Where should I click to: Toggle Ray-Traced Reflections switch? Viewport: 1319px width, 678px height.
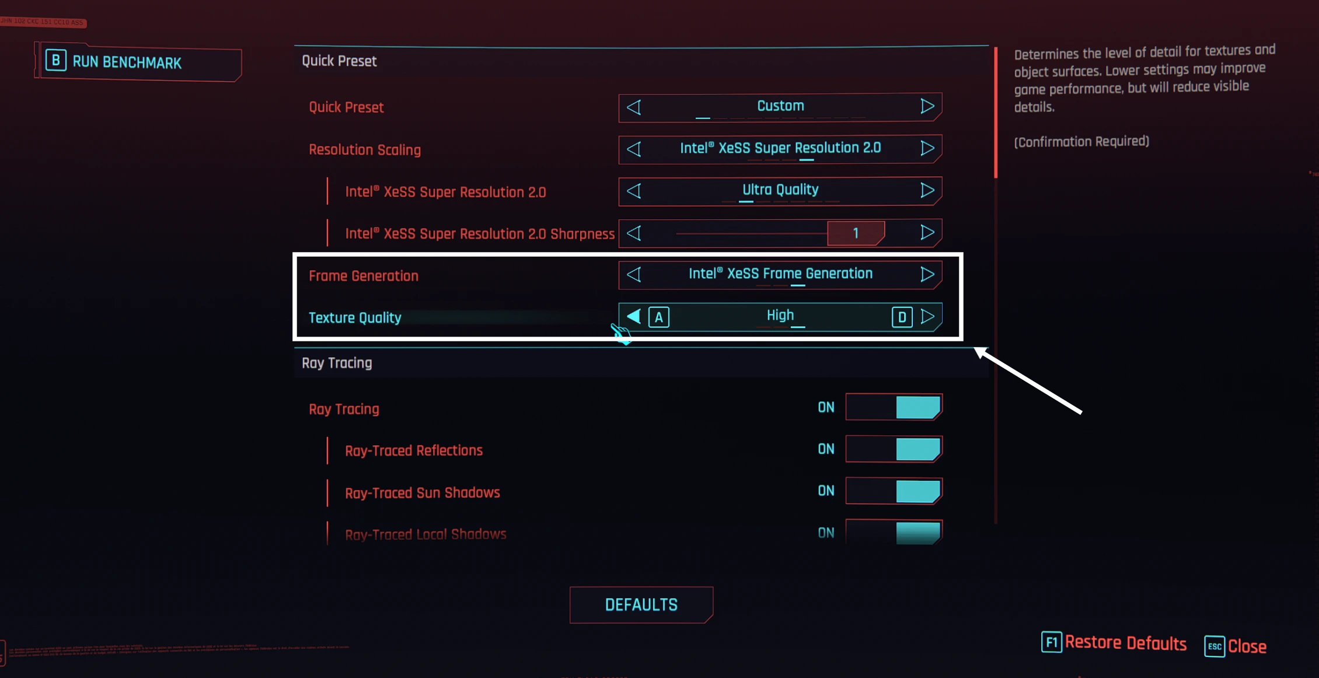(x=894, y=449)
